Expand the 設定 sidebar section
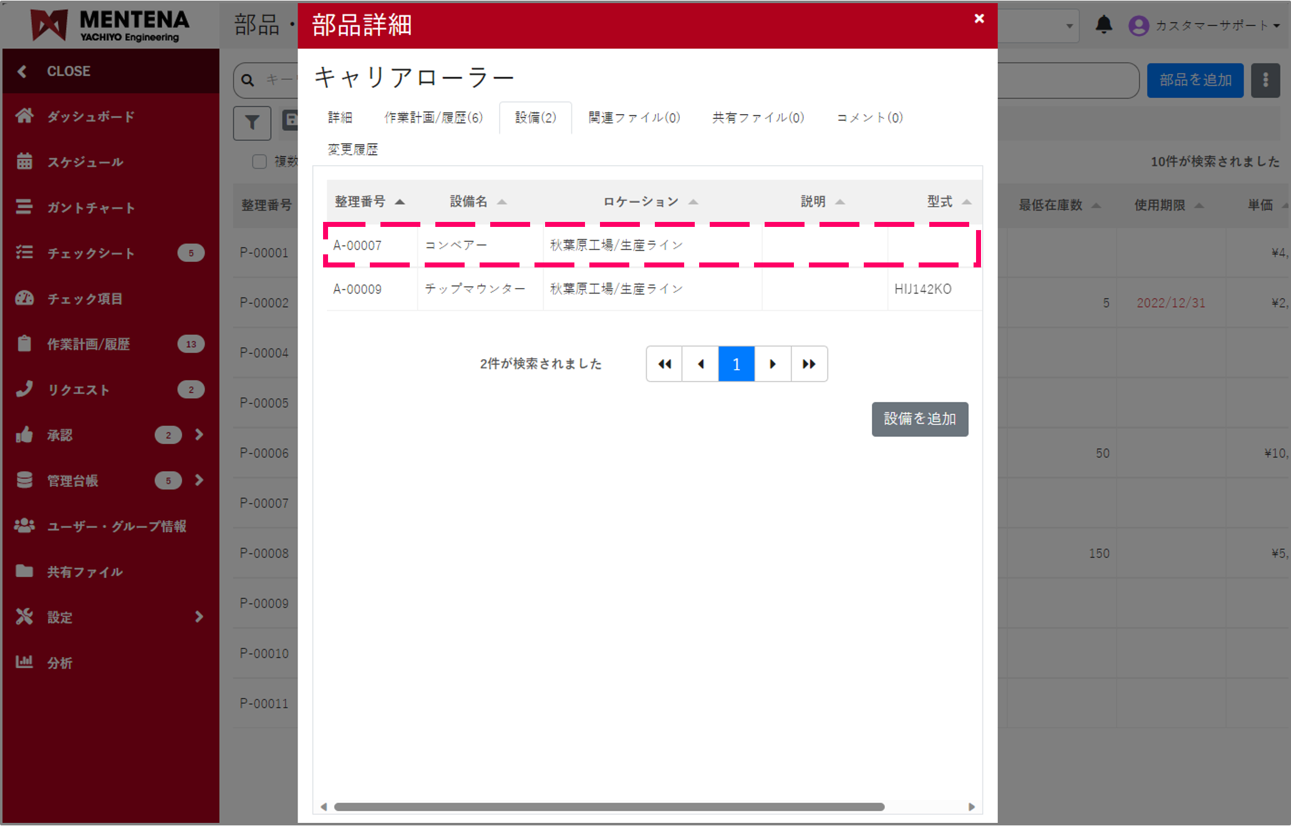The height and width of the screenshot is (826, 1291). point(200,617)
